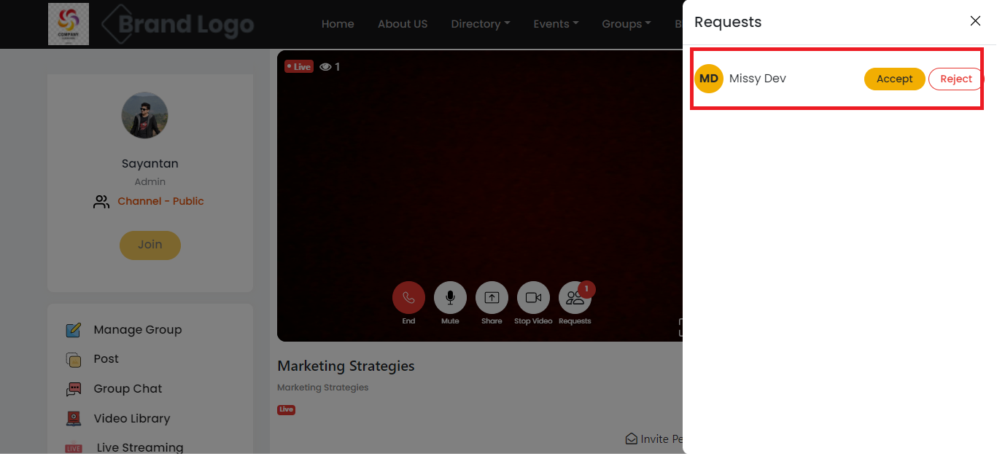Open Manage Group link
The image size is (997, 456).
point(138,330)
